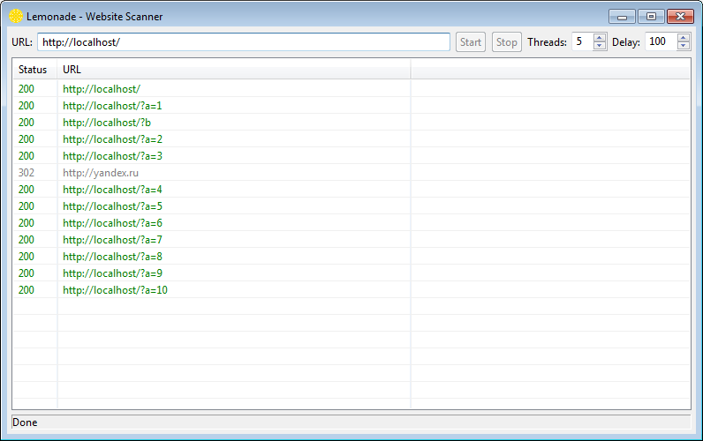Click the Done status bar text
703x441 pixels.
click(x=25, y=422)
